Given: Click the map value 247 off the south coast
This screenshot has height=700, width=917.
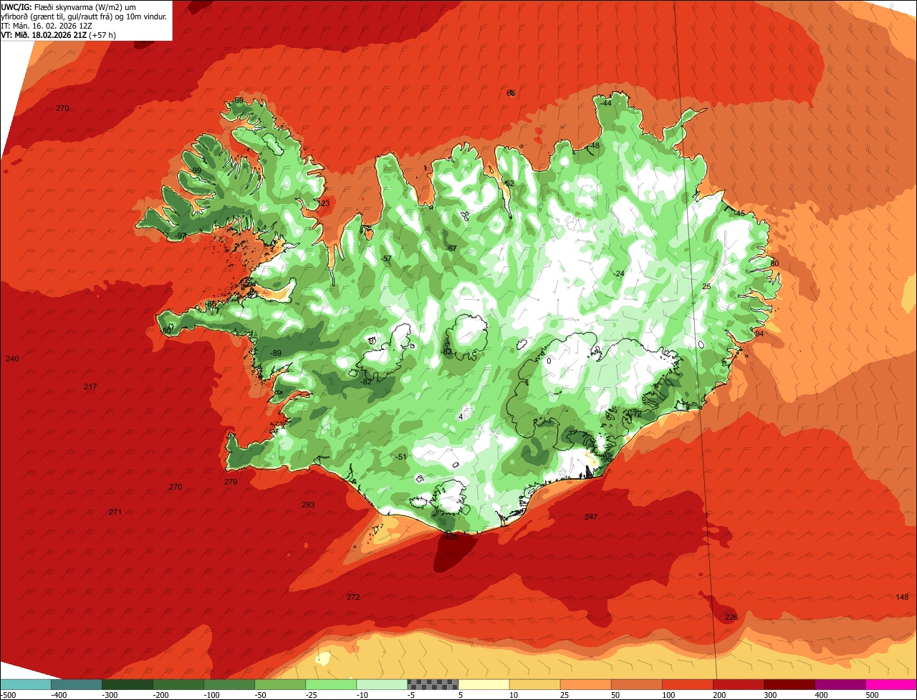Looking at the screenshot, I should pyautogui.click(x=590, y=517).
